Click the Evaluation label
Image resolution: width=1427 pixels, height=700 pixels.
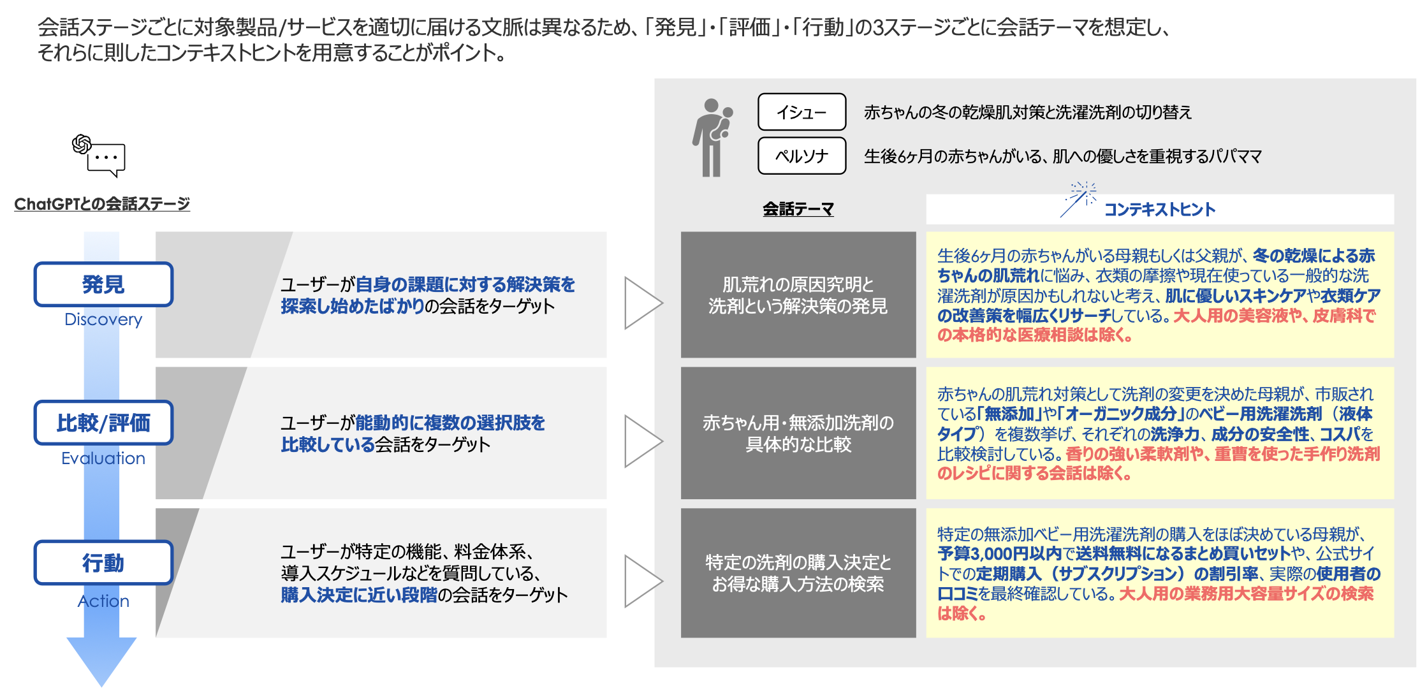tap(103, 458)
